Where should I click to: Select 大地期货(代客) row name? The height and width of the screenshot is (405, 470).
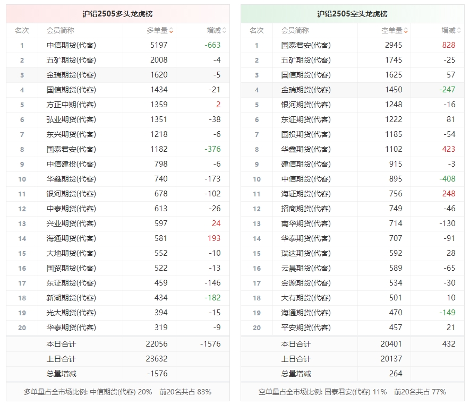pos(71,253)
